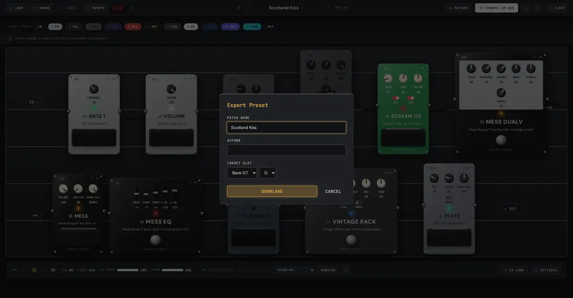Select the 2 VOL signal chain block

[x=73, y=27]
